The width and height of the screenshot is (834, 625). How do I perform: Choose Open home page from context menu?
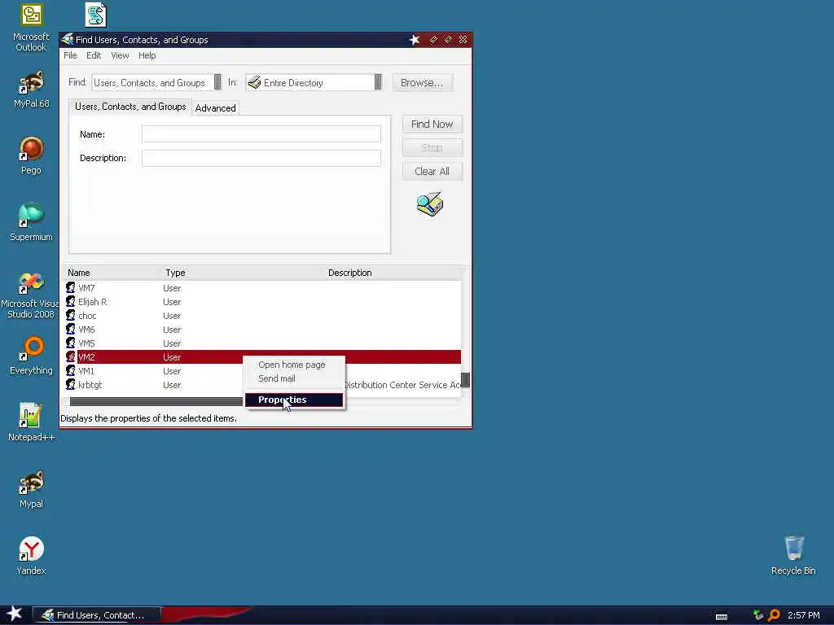coord(292,365)
